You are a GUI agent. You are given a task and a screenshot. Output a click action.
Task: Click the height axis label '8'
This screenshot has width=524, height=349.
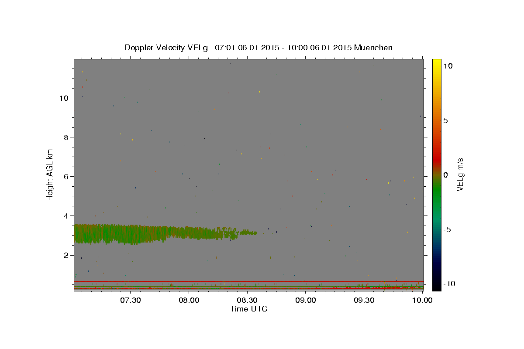tap(66, 137)
